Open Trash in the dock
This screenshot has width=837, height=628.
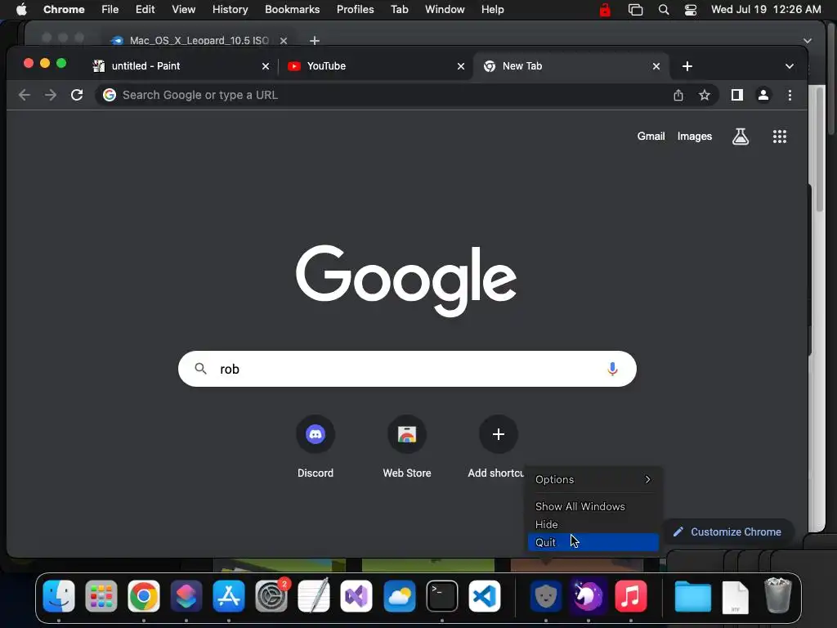pyautogui.click(x=778, y=595)
